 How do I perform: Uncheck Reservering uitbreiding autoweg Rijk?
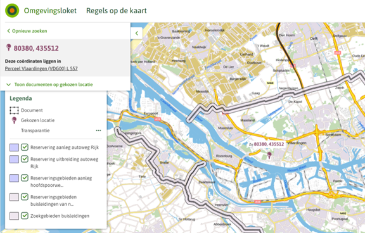coord(25,159)
